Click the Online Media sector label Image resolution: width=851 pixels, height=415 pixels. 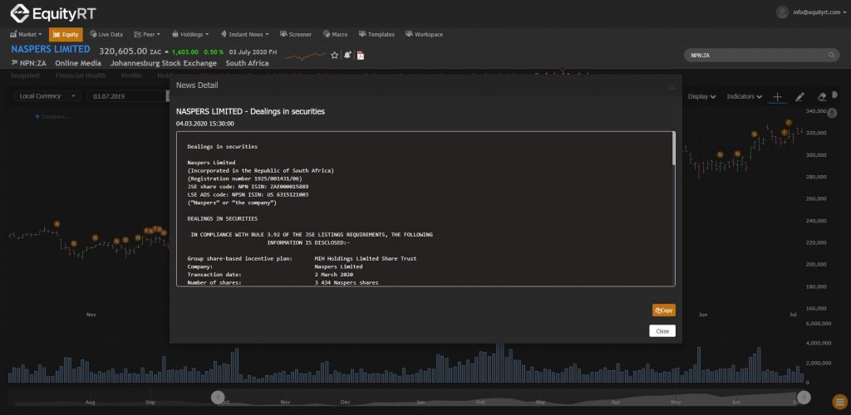pos(78,63)
